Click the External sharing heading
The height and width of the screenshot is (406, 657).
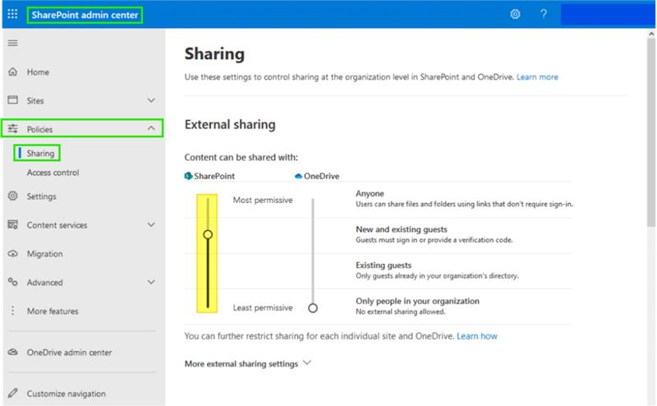pos(230,125)
